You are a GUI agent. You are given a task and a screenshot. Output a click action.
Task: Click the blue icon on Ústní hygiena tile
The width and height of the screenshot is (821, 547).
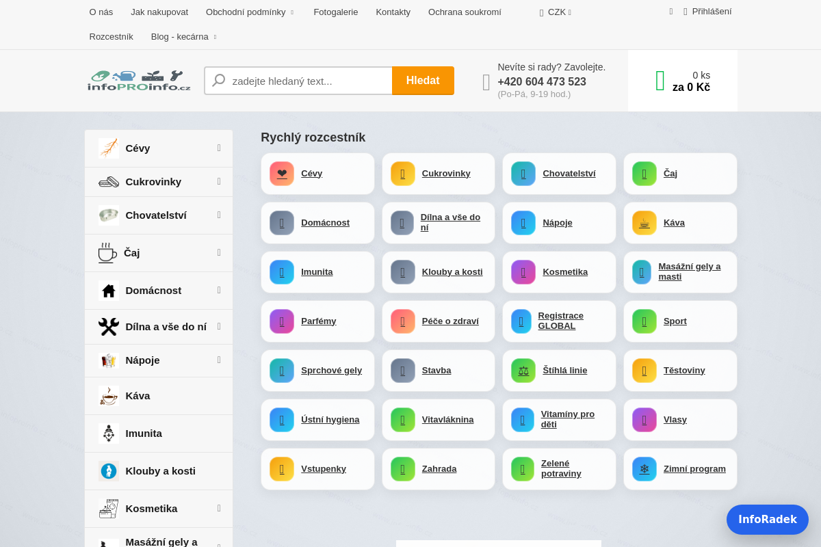click(282, 420)
